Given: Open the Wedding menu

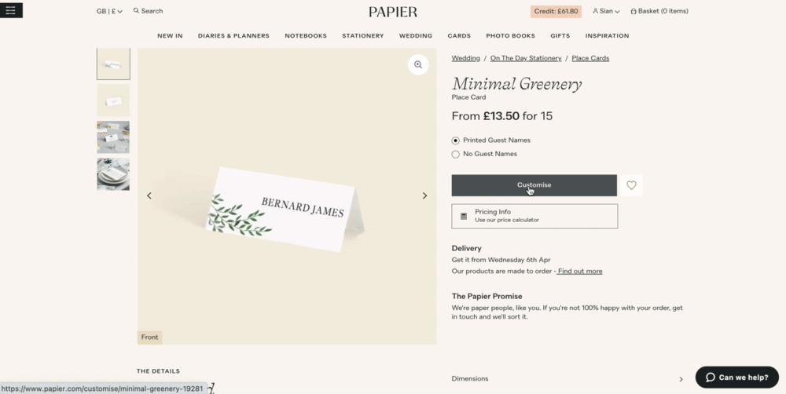Looking at the screenshot, I should click(416, 36).
